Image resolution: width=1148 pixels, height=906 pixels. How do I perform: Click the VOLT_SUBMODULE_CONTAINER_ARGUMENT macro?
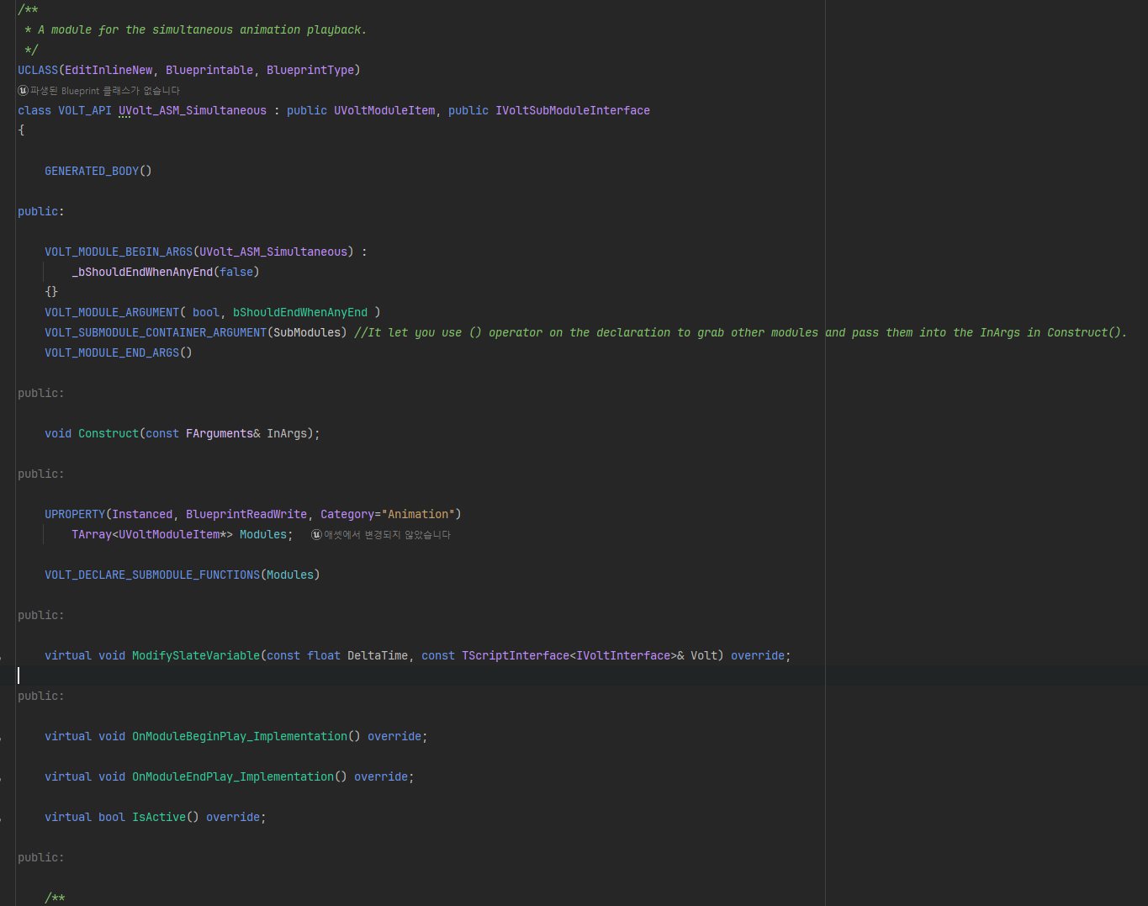pos(156,333)
